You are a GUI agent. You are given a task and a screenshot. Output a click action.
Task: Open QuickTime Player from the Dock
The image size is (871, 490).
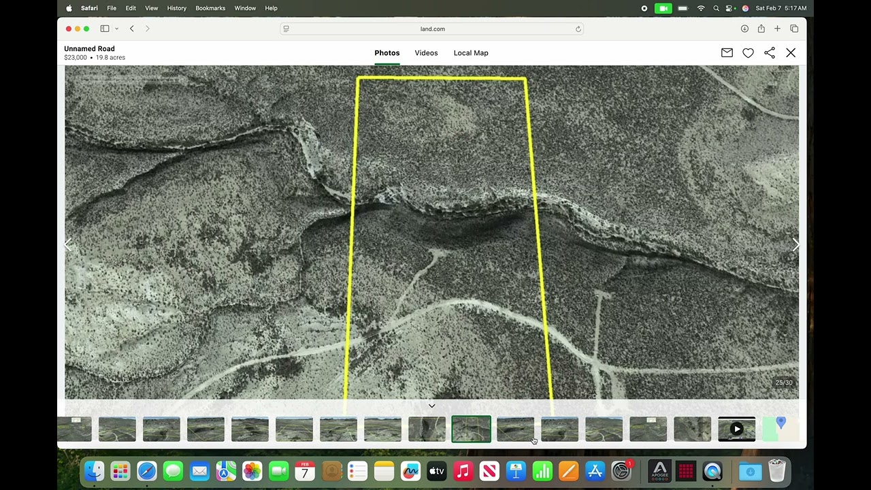click(x=712, y=471)
